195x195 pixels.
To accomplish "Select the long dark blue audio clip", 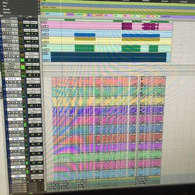I will pyautogui.click(x=108, y=57).
